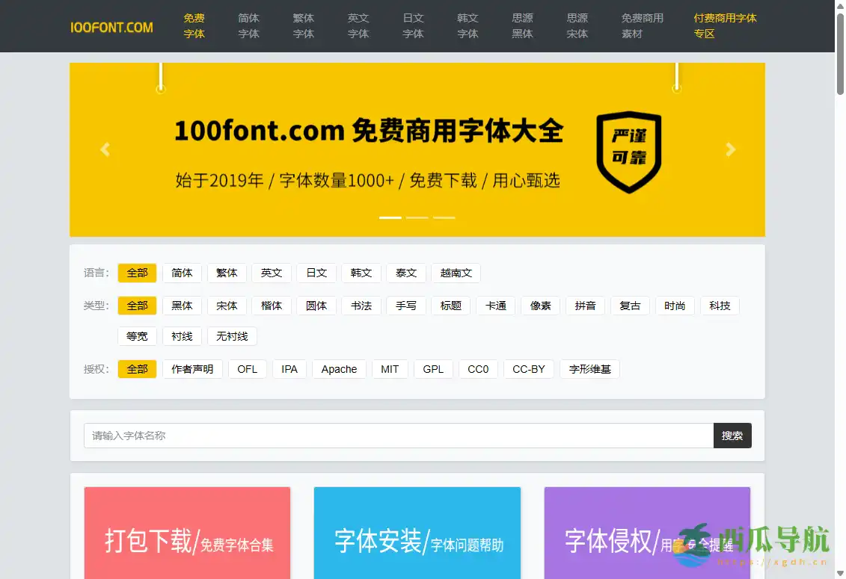
Task: Select the second carousel indicator dot
Action: [x=417, y=217]
